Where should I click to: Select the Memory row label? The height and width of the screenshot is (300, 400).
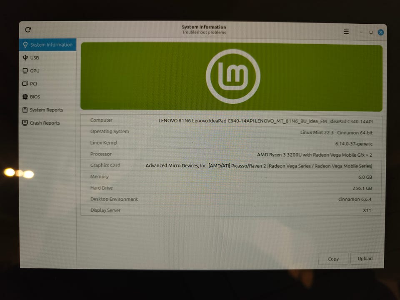99,177
